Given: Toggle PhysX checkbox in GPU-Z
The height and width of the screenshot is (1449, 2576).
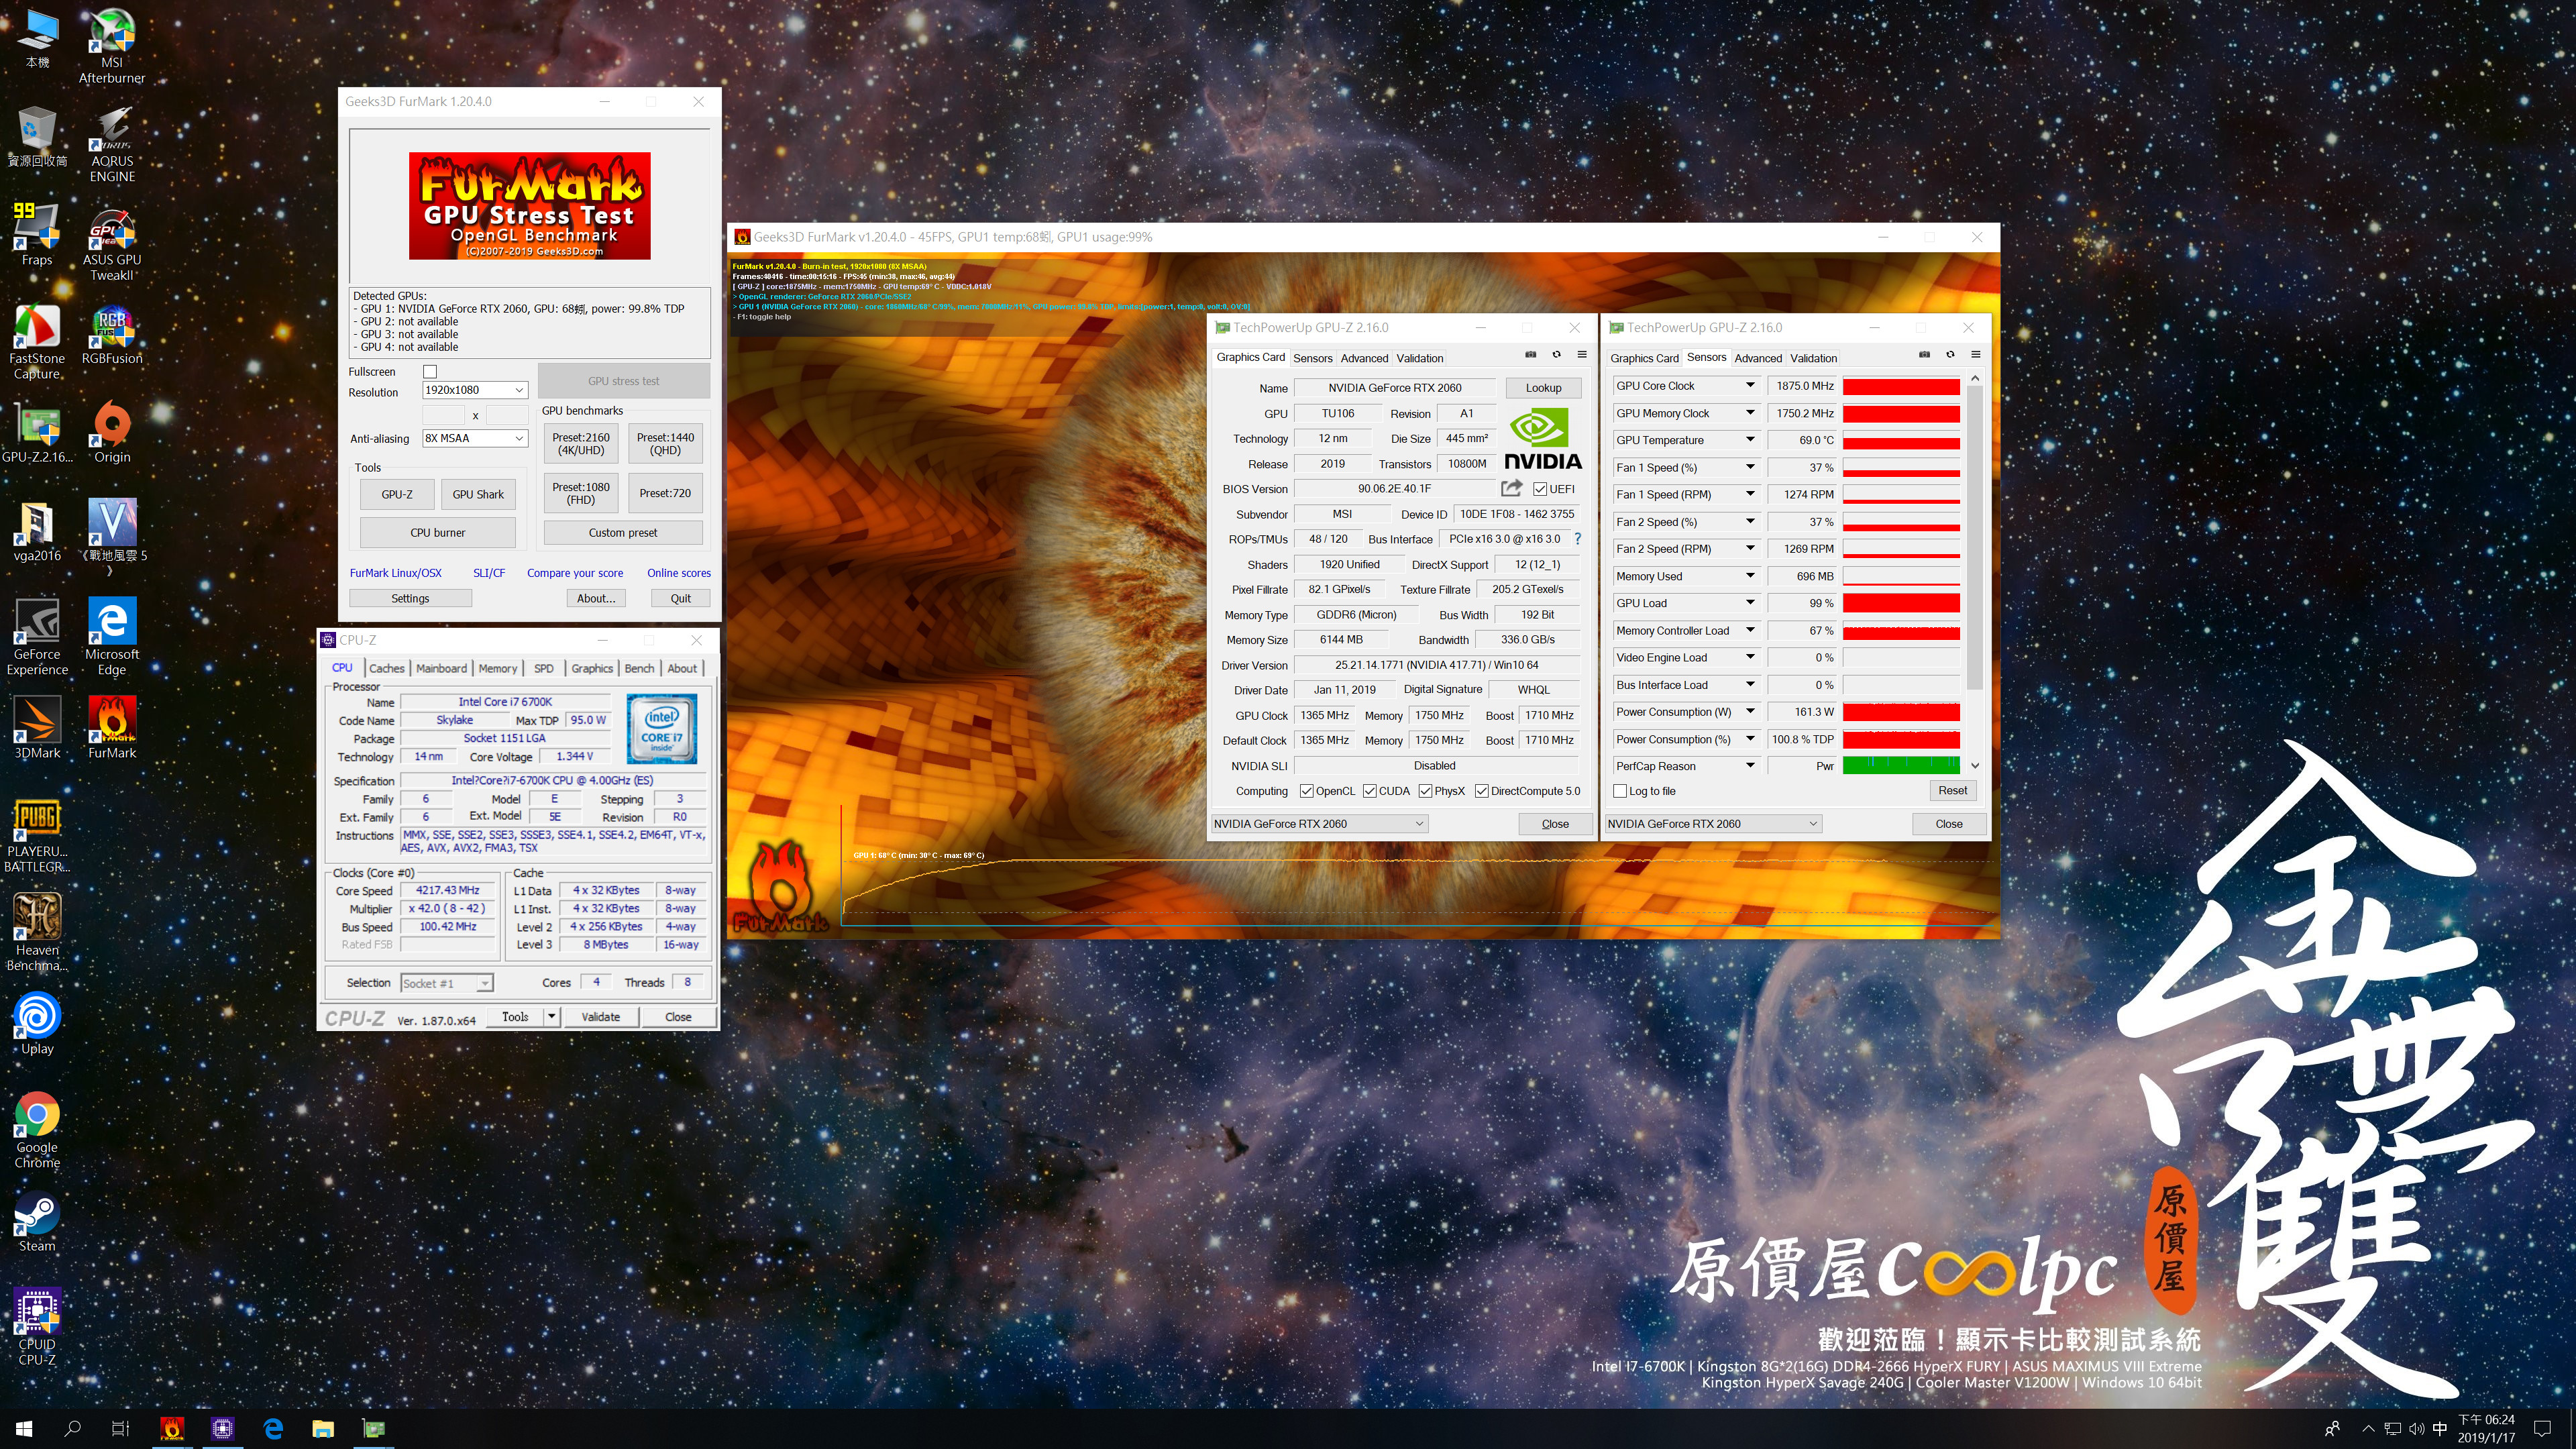Looking at the screenshot, I should pyautogui.click(x=1425, y=791).
